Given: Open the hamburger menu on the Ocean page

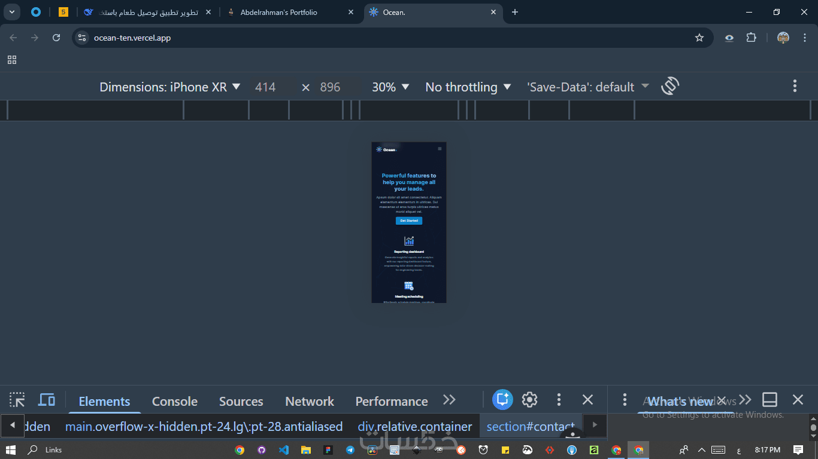Looking at the screenshot, I should click(440, 149).
